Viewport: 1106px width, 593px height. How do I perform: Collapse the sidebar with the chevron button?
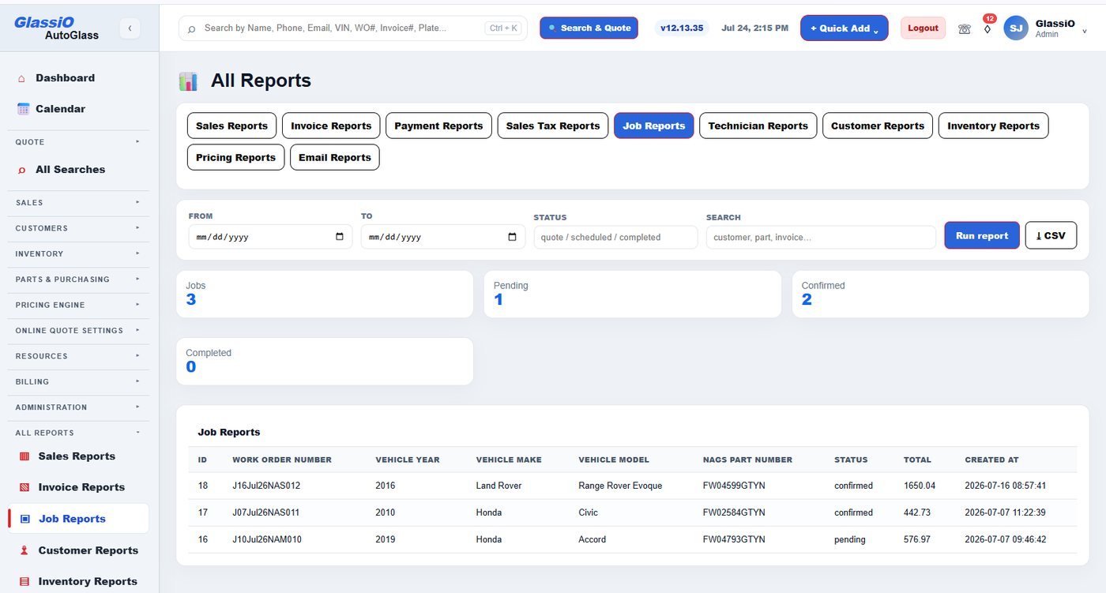[x=130, y=28]
